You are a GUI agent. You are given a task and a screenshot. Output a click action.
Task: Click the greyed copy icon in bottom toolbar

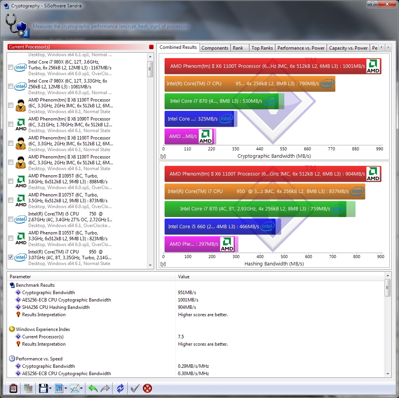(x=28, y=388)
